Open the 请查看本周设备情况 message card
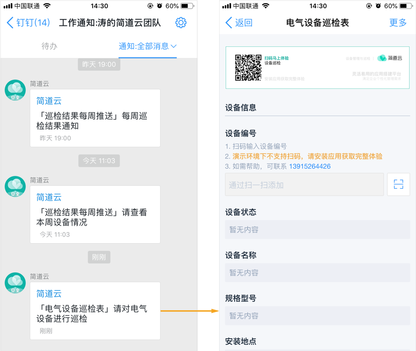Viewport: 416px width, 351px height. (x=95, y=214)
